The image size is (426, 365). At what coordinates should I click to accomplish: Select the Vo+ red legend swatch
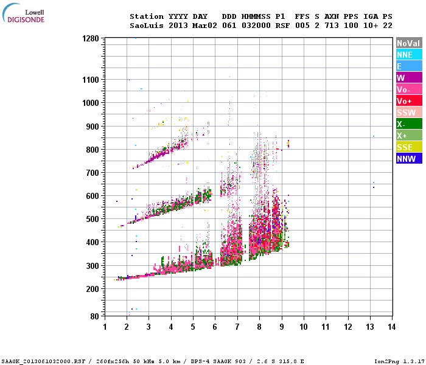[409, 101]
